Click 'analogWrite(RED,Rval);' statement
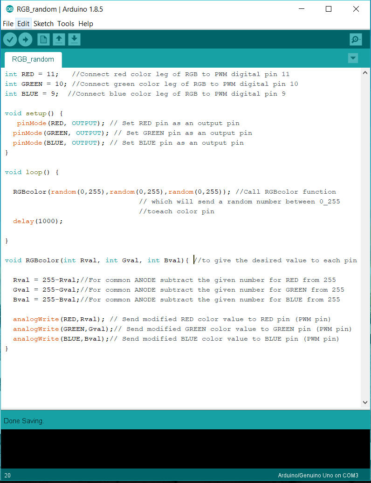Viewport: 371px width, 483px height. point(59,319)
